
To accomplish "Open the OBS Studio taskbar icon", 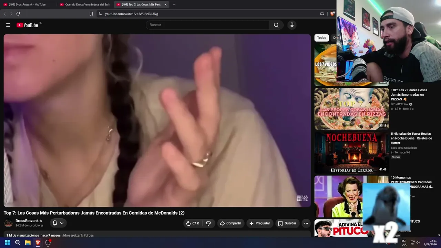I will pyautogui.click(x=48, y=242).
